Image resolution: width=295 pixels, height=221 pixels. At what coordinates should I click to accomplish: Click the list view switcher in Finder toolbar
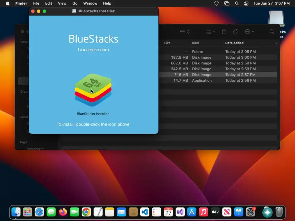coord(185,32)
